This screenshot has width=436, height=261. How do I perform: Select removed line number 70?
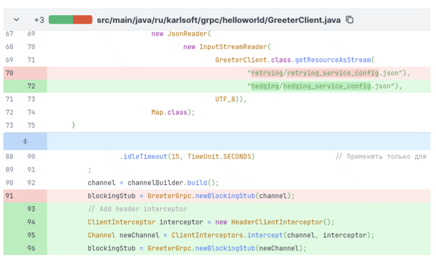coord(10,73)
